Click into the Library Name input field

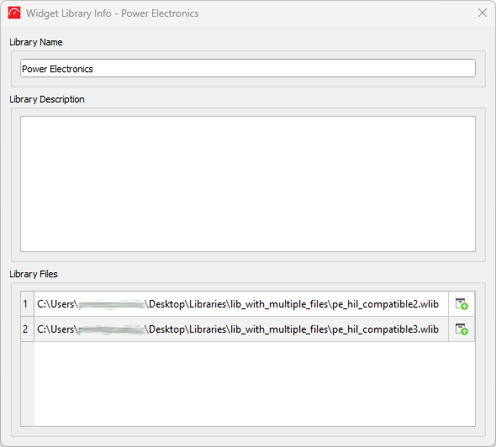[x=248, y=68]
